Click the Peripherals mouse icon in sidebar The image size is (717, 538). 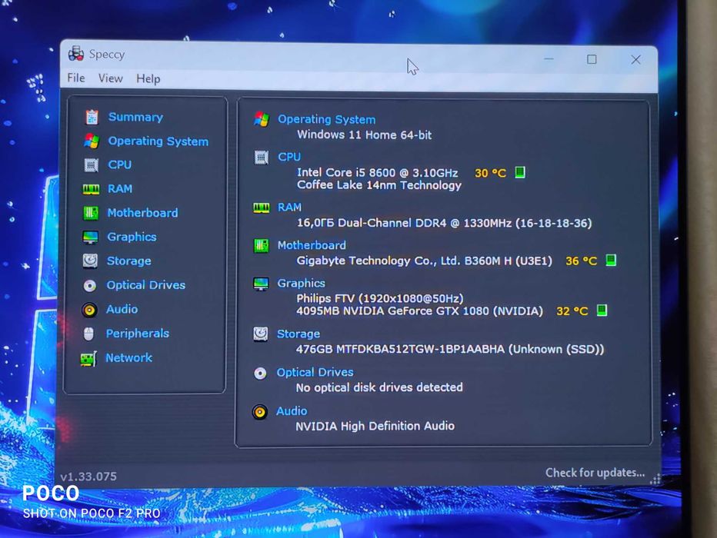coord(88,334)
